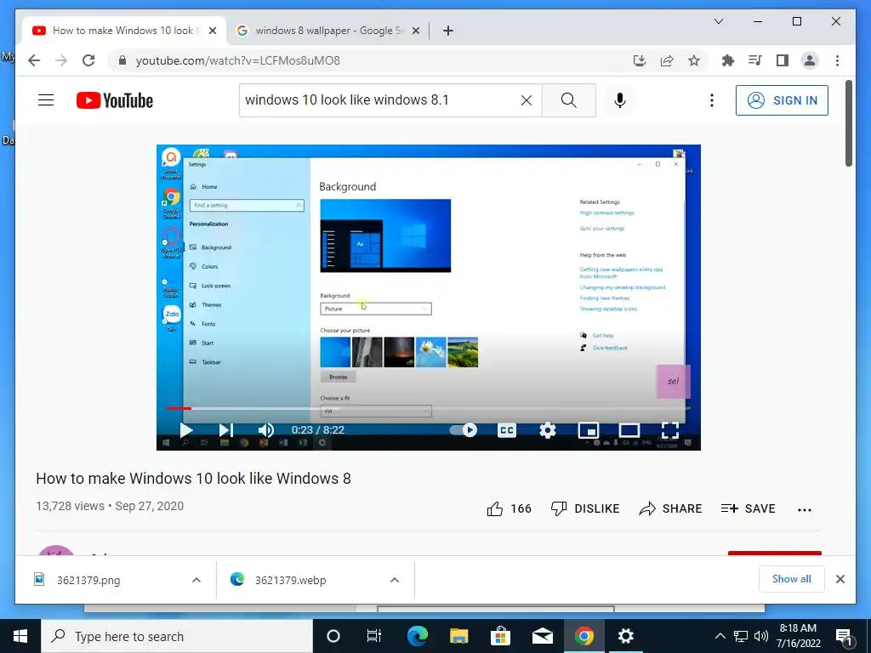The height and width of the screenshot is (653, 871).
Task: Expand options for 3621379.png download
Action: [x=196, y=580]
